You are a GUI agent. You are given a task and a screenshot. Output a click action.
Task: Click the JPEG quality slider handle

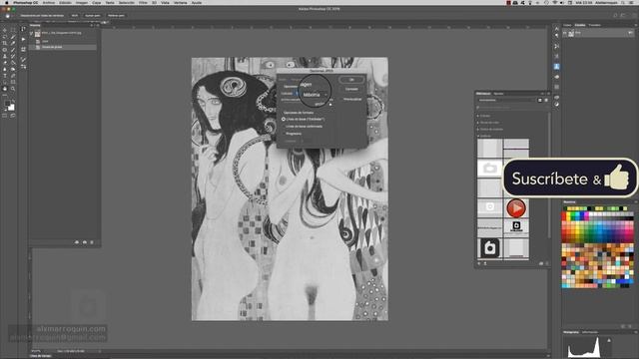(x=330, y=105)
